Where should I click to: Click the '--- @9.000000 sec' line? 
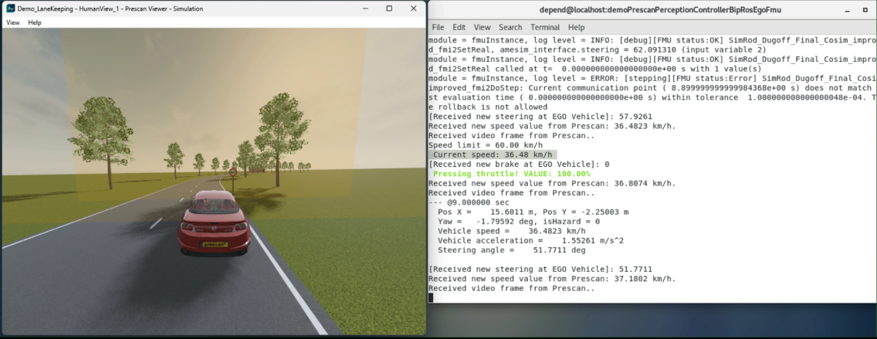pyautogui.click(x=469, y=202)
